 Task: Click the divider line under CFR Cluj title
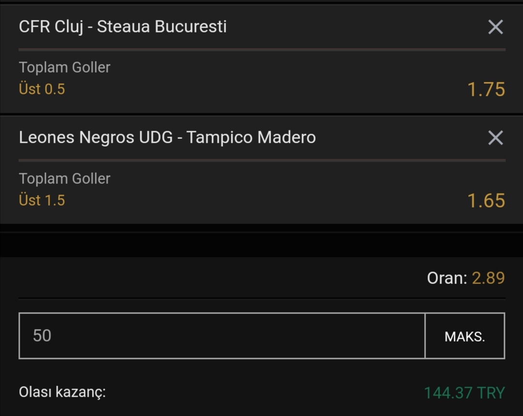262,50
